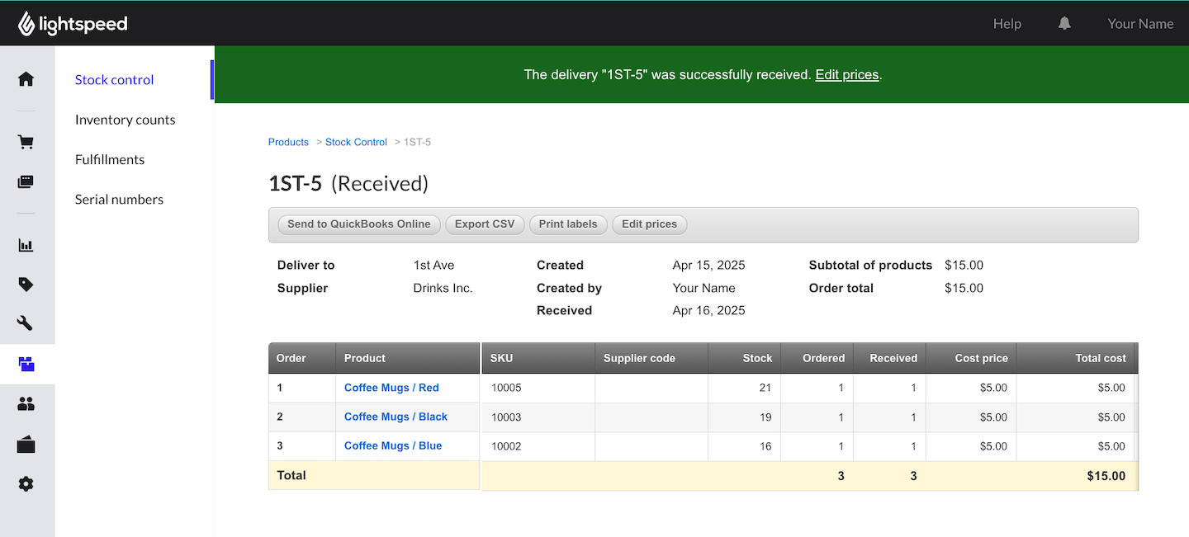Go to Serial numbers section
This screenshot has height=537, width=1189.
pos(119,200)
